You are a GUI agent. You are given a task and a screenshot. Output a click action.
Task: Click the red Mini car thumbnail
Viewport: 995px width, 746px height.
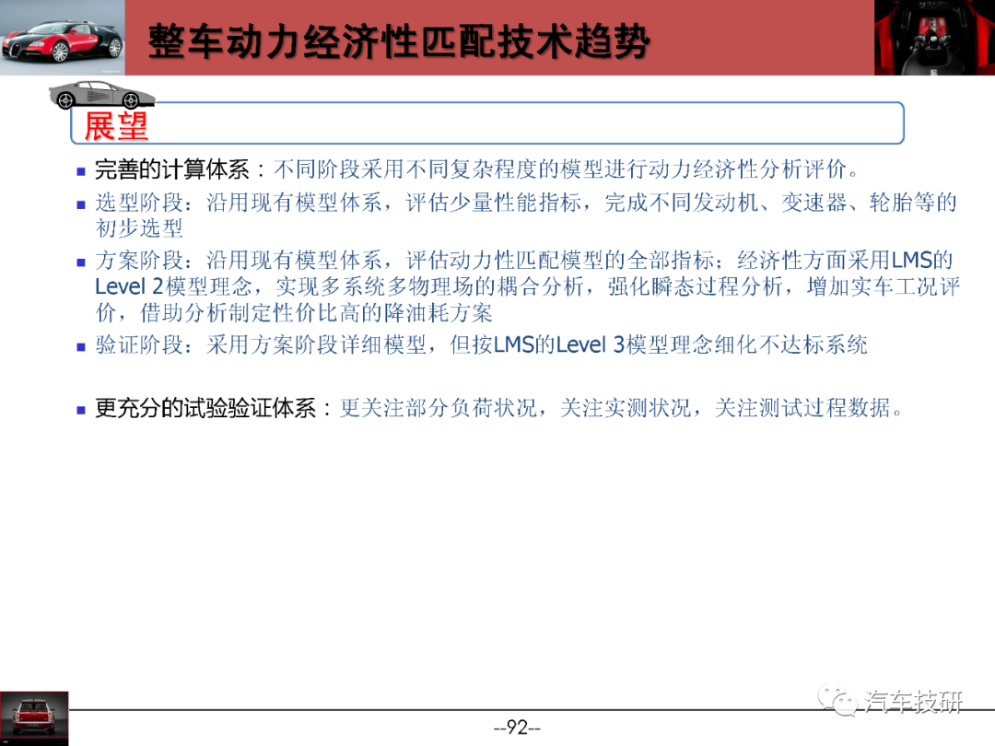click(34, 717)
